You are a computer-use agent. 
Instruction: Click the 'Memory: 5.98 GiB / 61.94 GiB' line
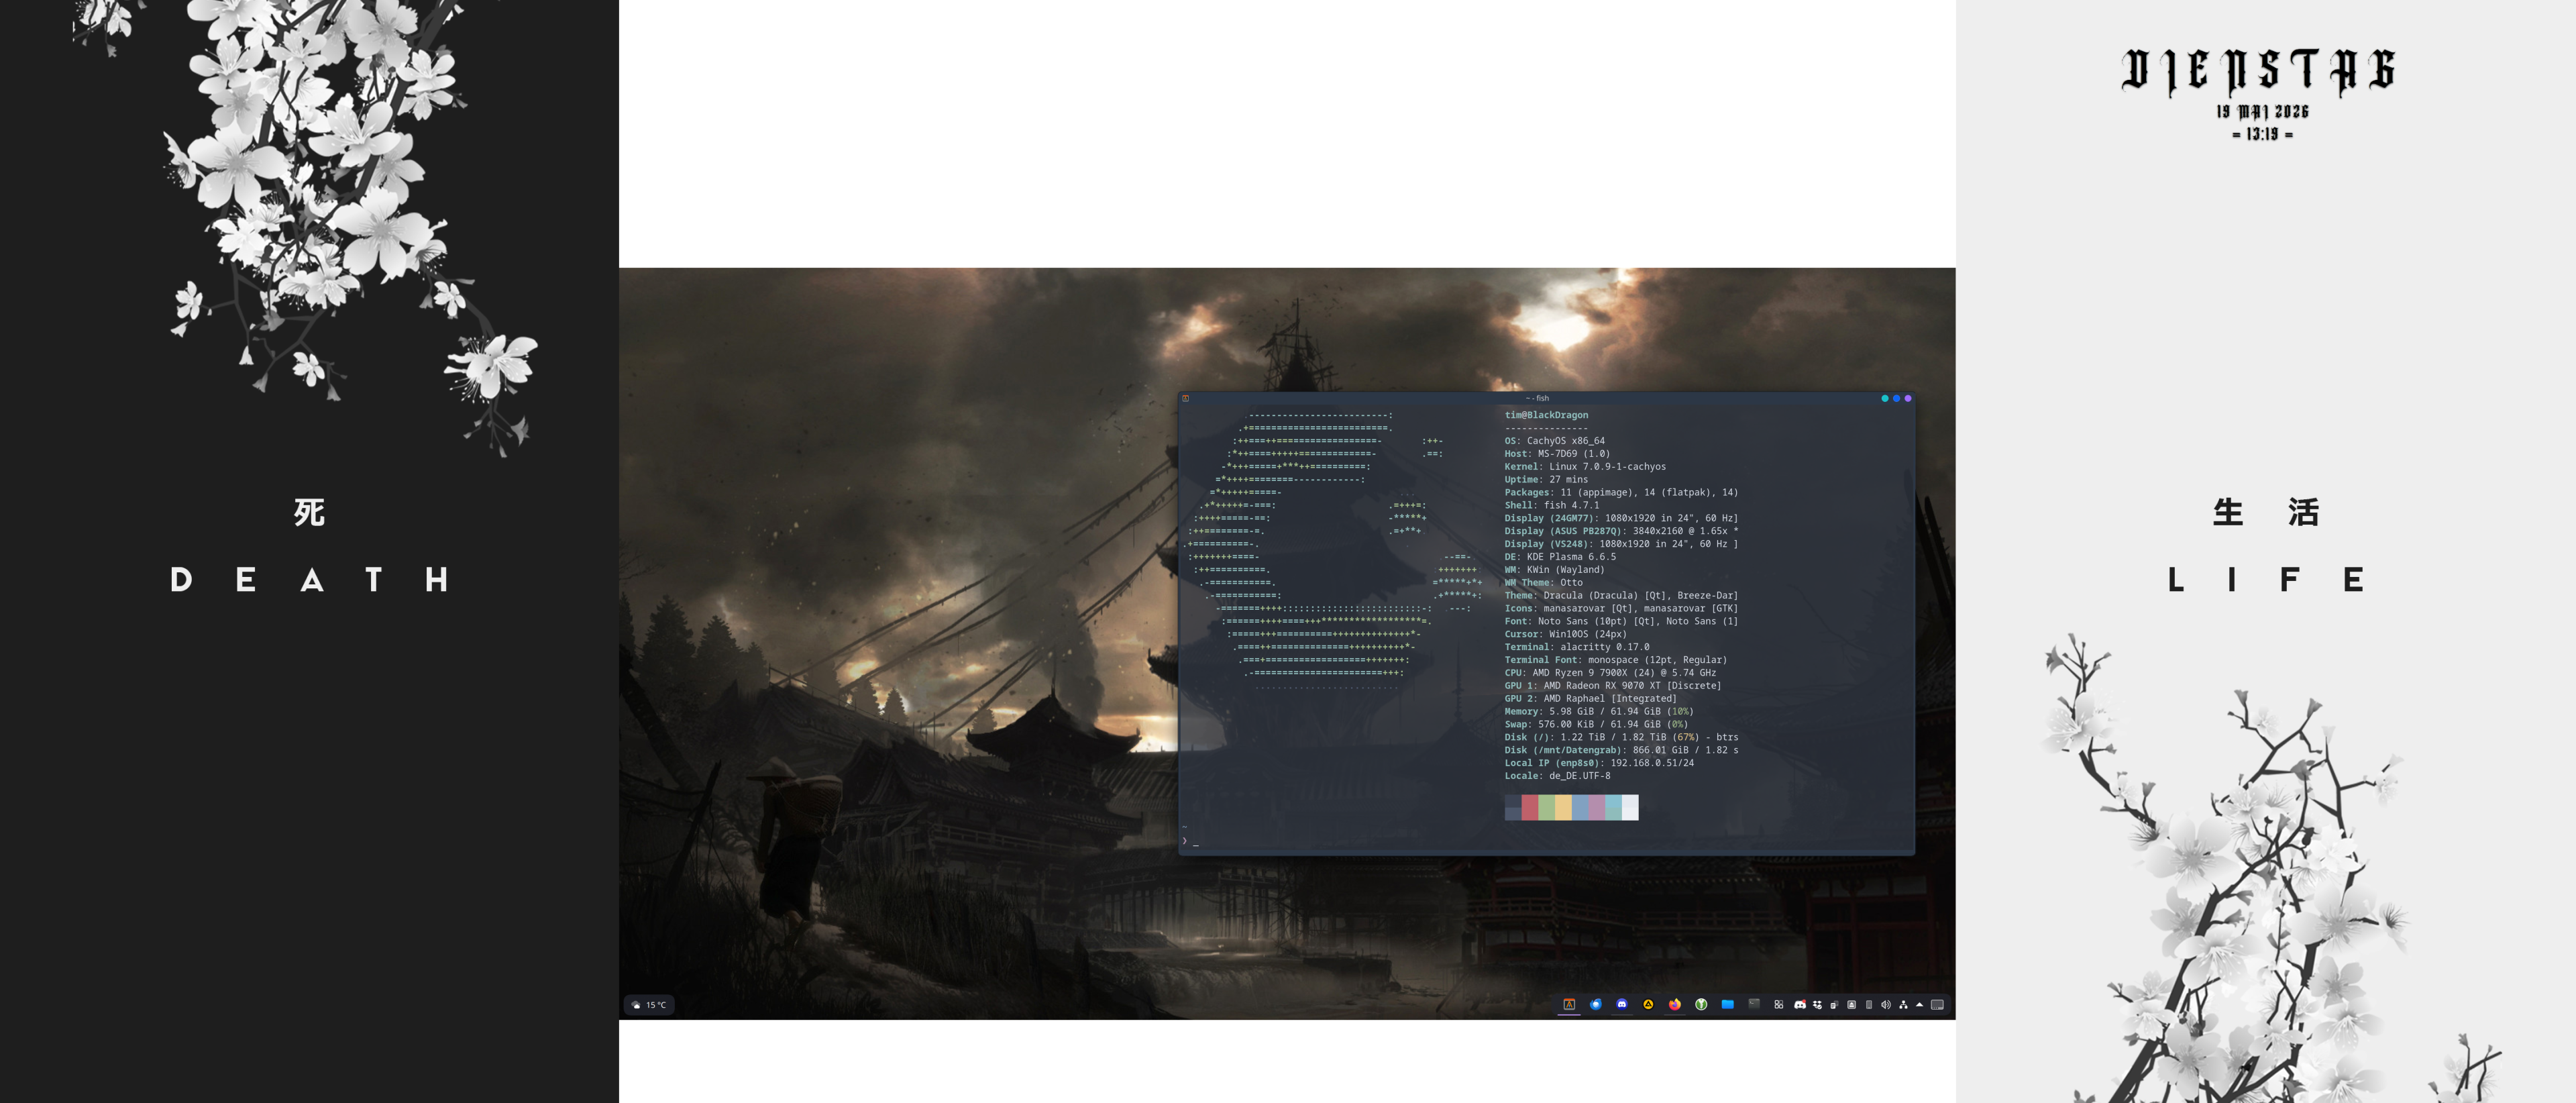pos(1599,712)
